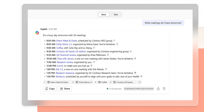Switch to the Web tab
Image resolution: width=204 pixels, height=112 pixels.
tap(116, 14)
